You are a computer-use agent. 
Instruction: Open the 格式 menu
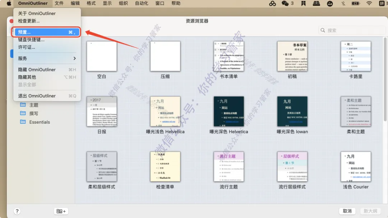point(91,3)
